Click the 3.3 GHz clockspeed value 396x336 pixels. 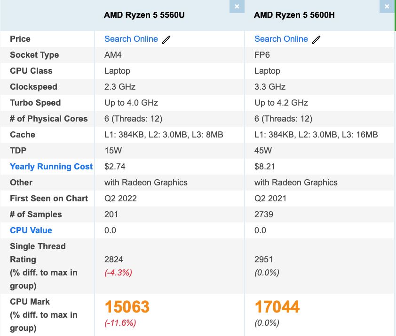[x=270, y=87]
